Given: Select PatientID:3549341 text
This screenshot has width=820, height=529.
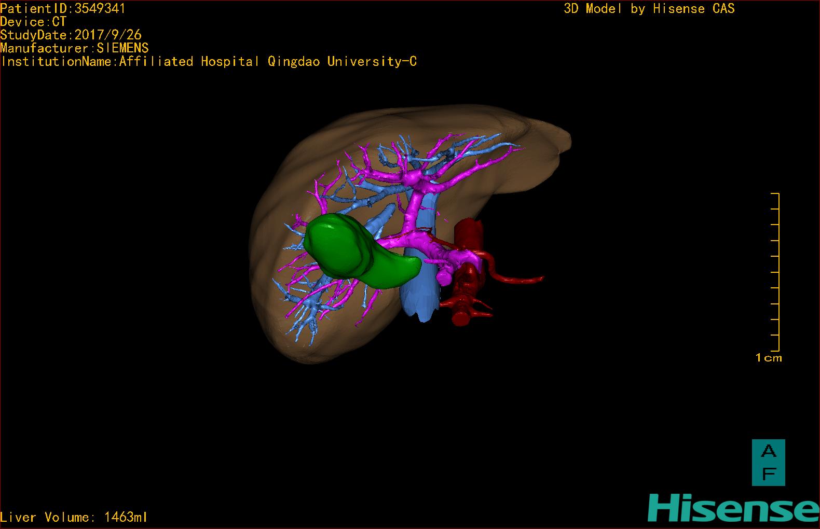Looking at the screenshot, I should (x=63, y=8).
